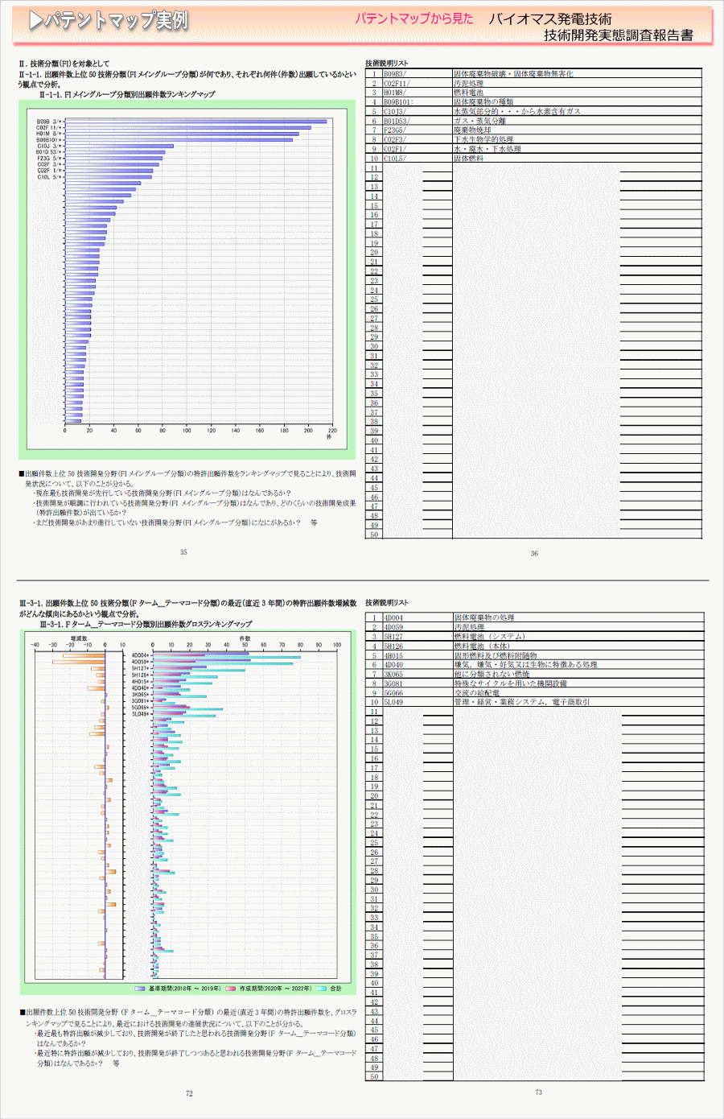The width and height of the screenshot is (724, 1119).
Task: Click the 作成期間(2020年～2022年) legend swatch
Action: pyautogui.click(x=231, y=989)
